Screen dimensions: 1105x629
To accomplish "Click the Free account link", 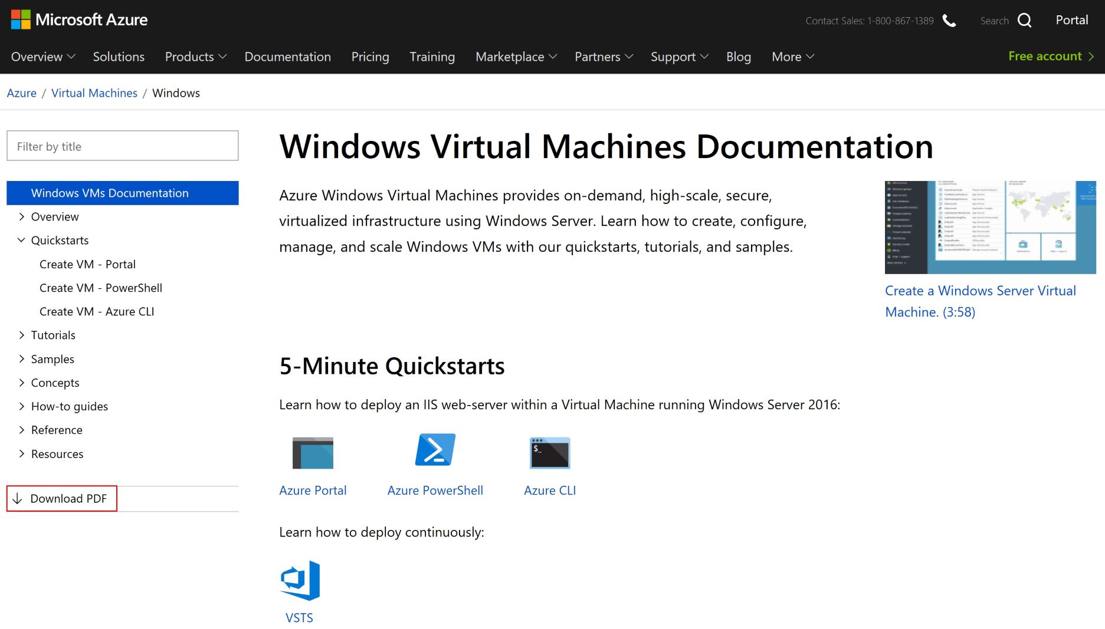I will coord(1051,56).
